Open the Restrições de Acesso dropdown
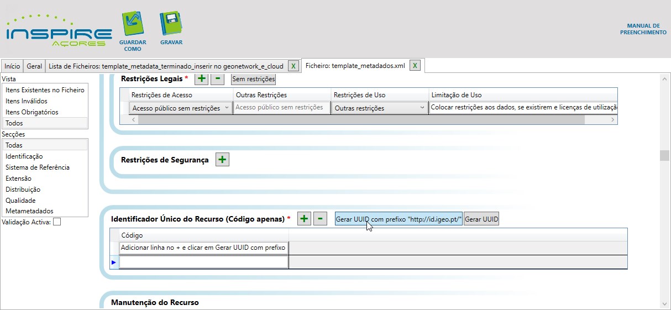Image resolution: width=671 pixels, height=310 pixels. pyautogui.click(x=227, y=108)
